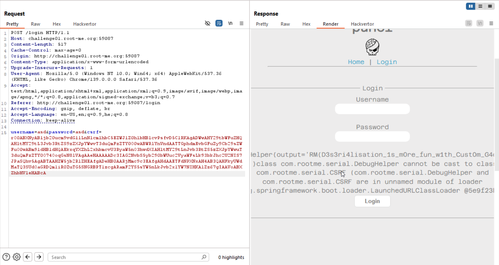The height and width of the screenshot is (265, 499).
Task: Go to the previous search match arrow
Action: pyautogui.click(x=28, y=257)
